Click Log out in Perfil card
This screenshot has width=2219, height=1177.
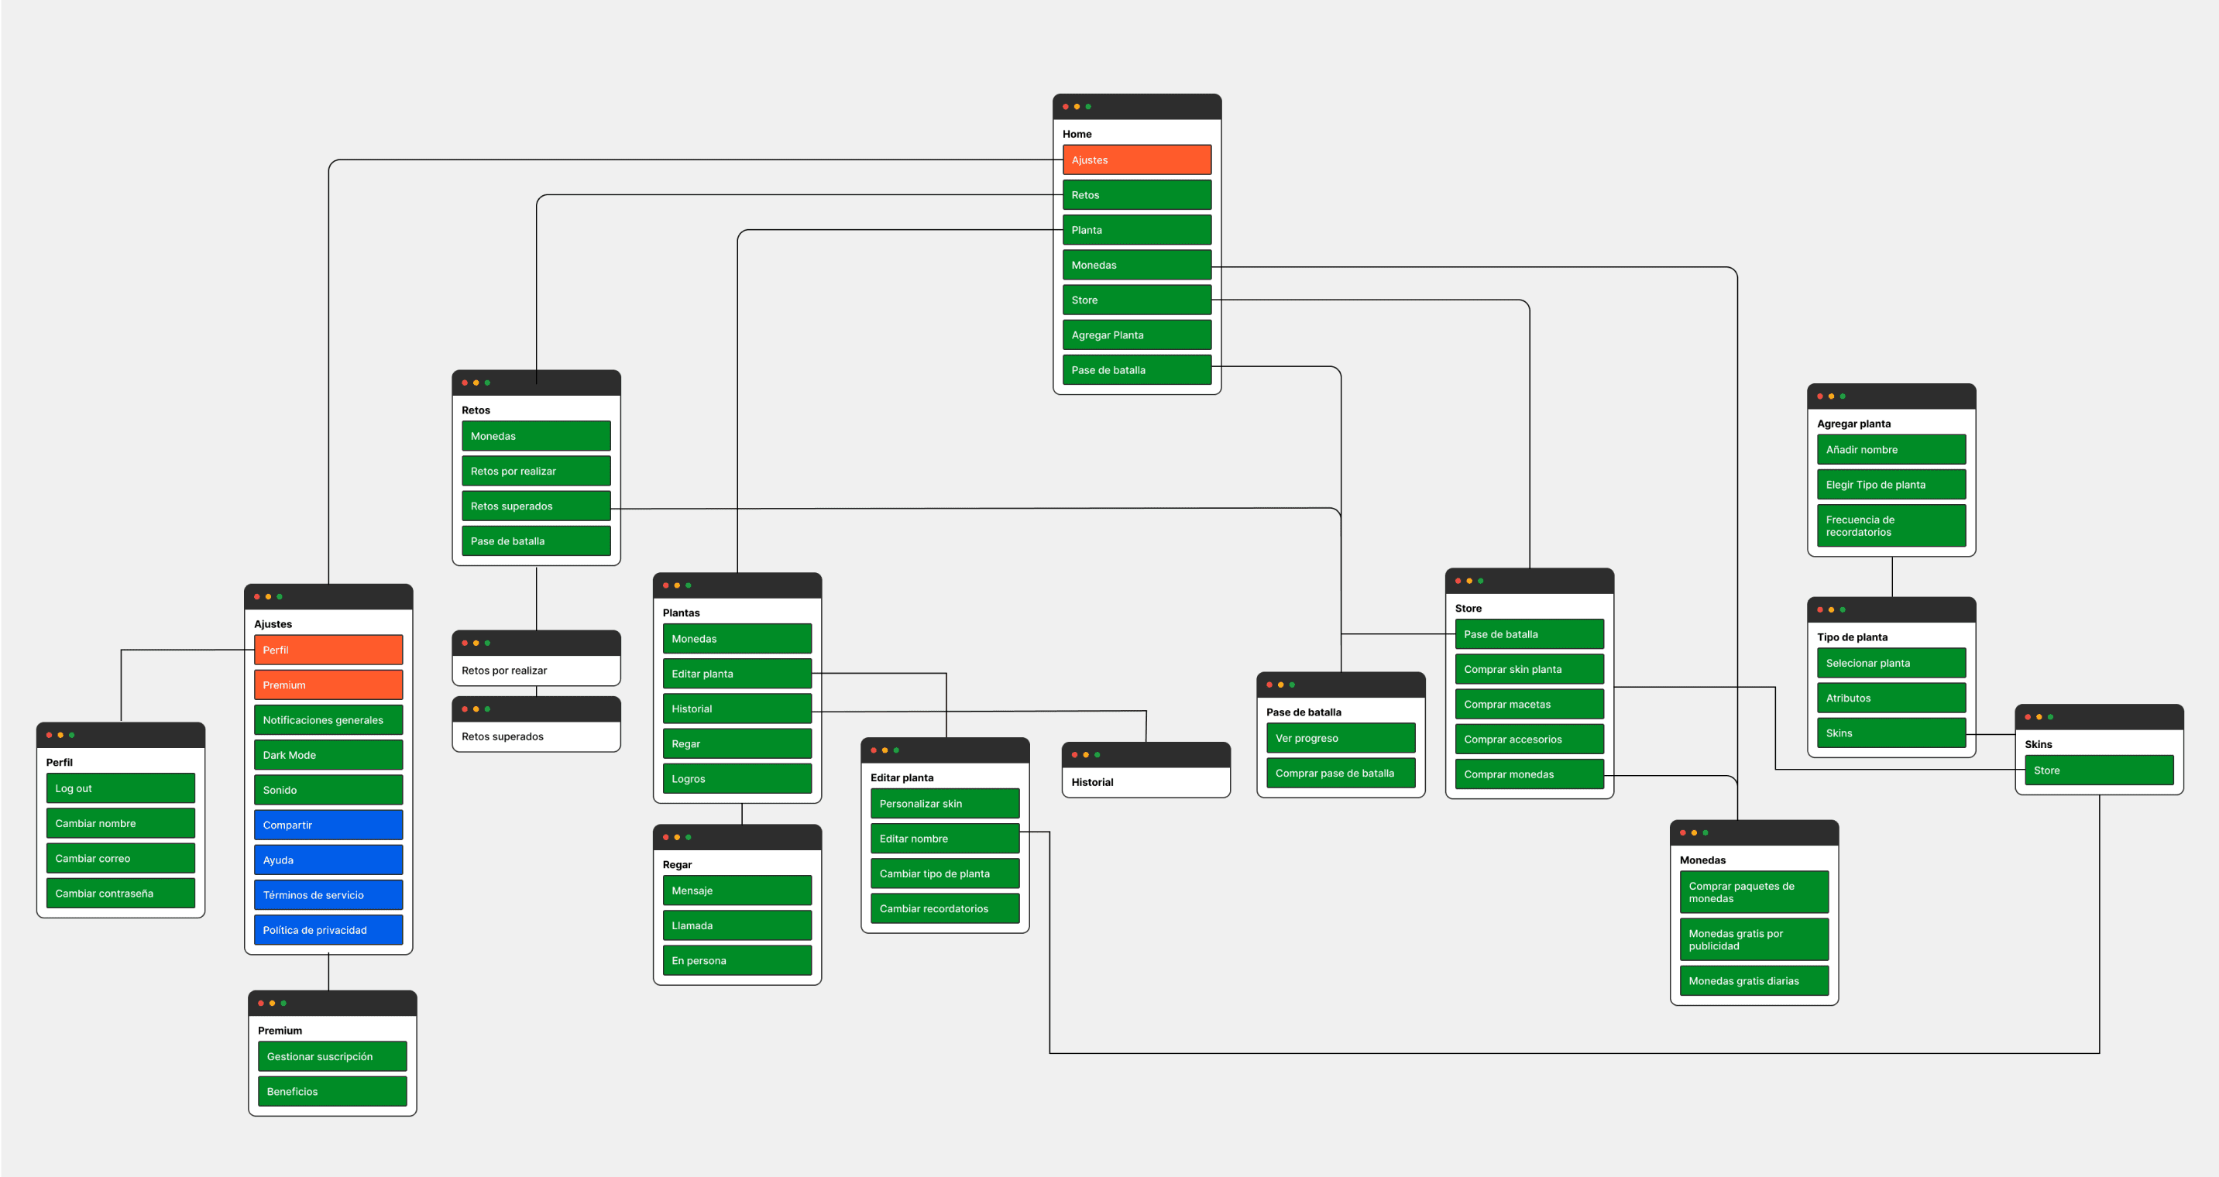121,789
